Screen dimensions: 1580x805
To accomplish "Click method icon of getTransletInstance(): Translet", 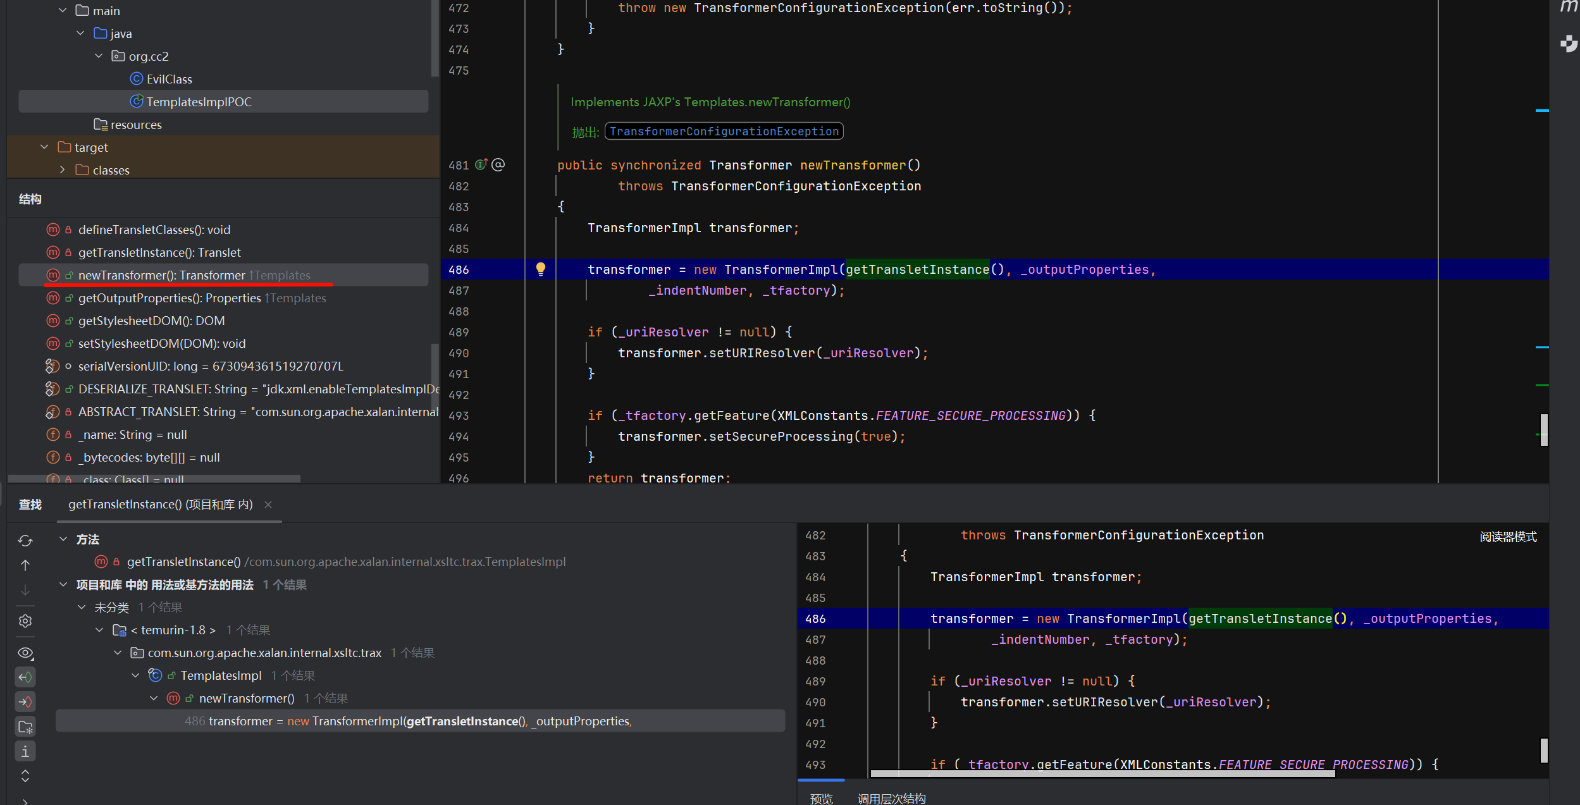I will [x=53, y=252].
